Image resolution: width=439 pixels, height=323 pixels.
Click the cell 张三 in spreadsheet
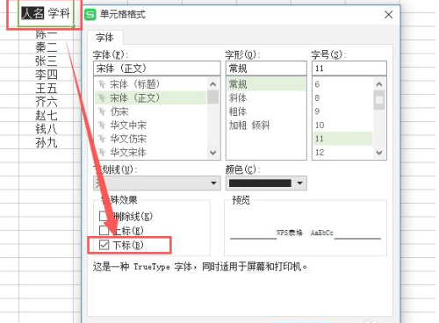coord(47,61)
